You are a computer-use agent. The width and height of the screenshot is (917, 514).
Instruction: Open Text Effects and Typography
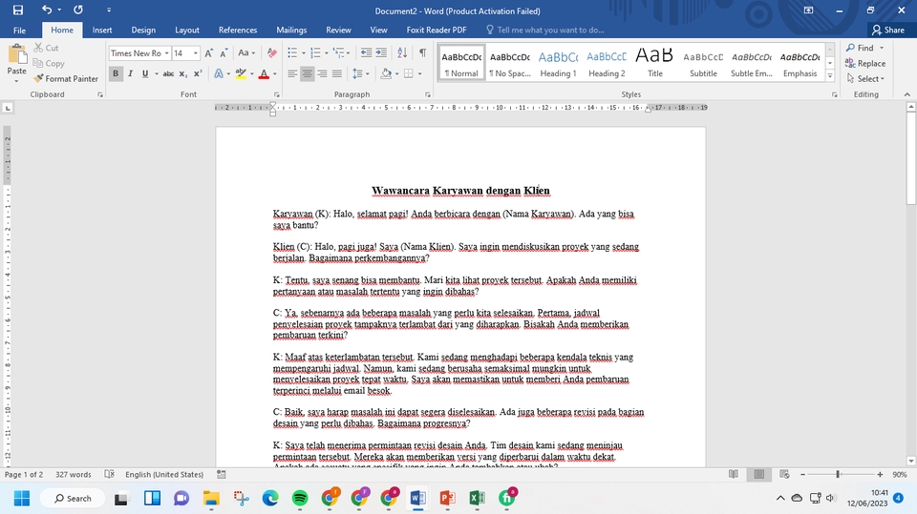point(219,73)
